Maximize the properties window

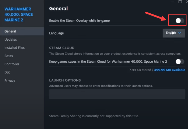coord(180,2)
